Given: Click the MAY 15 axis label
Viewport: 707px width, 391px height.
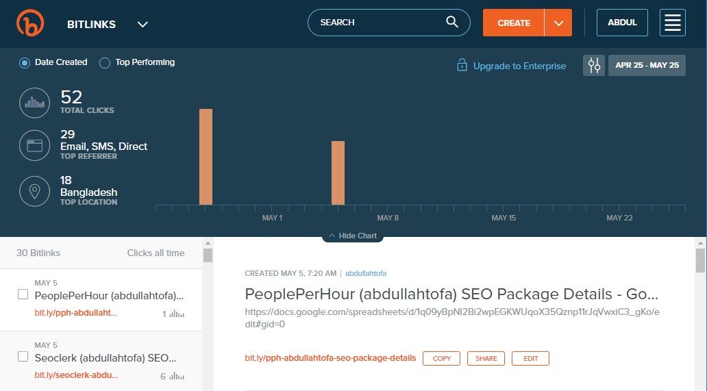Looking at the screenshot, I should click(x=504, y=218).
